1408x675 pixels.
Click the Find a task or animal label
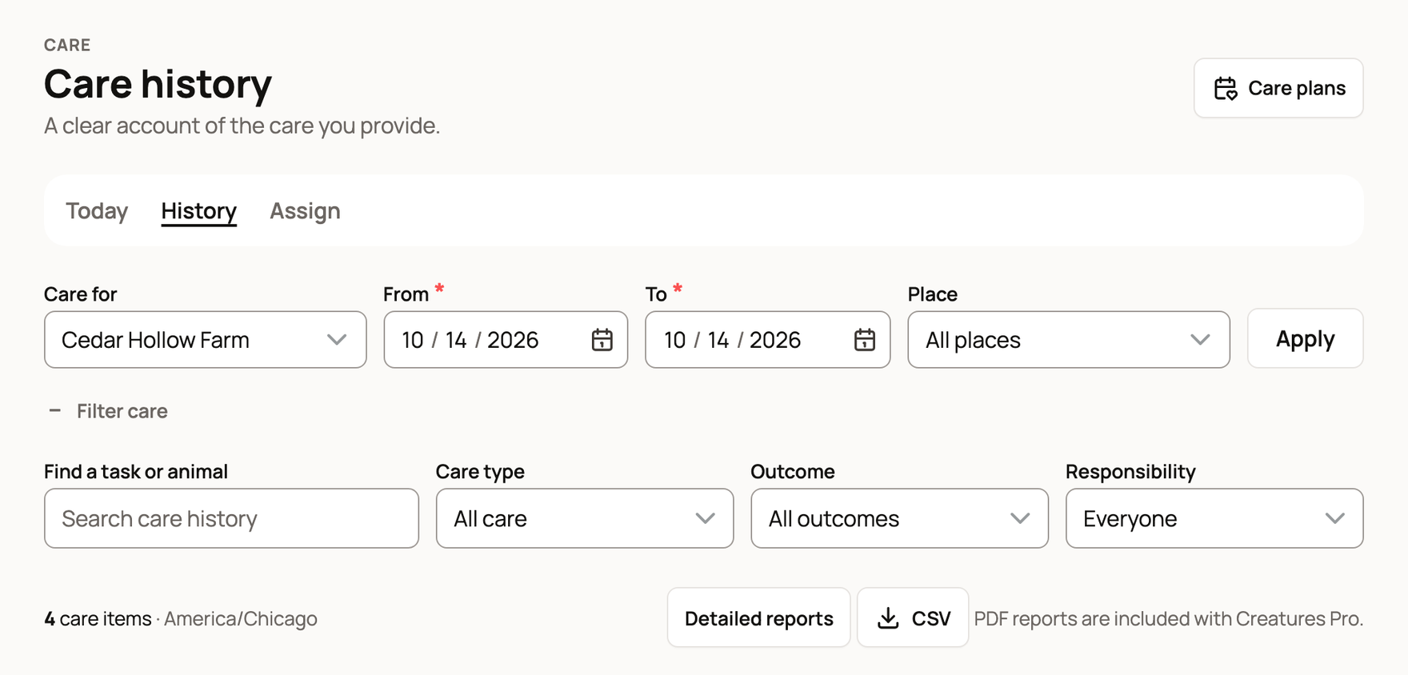point(136,472)
